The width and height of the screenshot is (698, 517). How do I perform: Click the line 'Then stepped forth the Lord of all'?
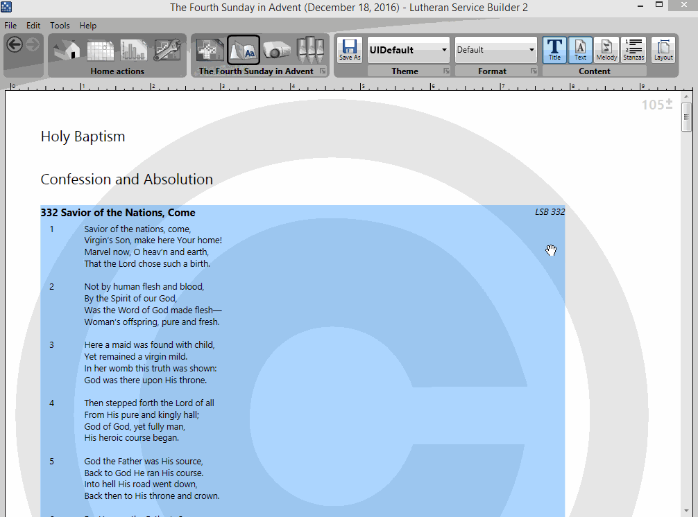click(149, 403)
